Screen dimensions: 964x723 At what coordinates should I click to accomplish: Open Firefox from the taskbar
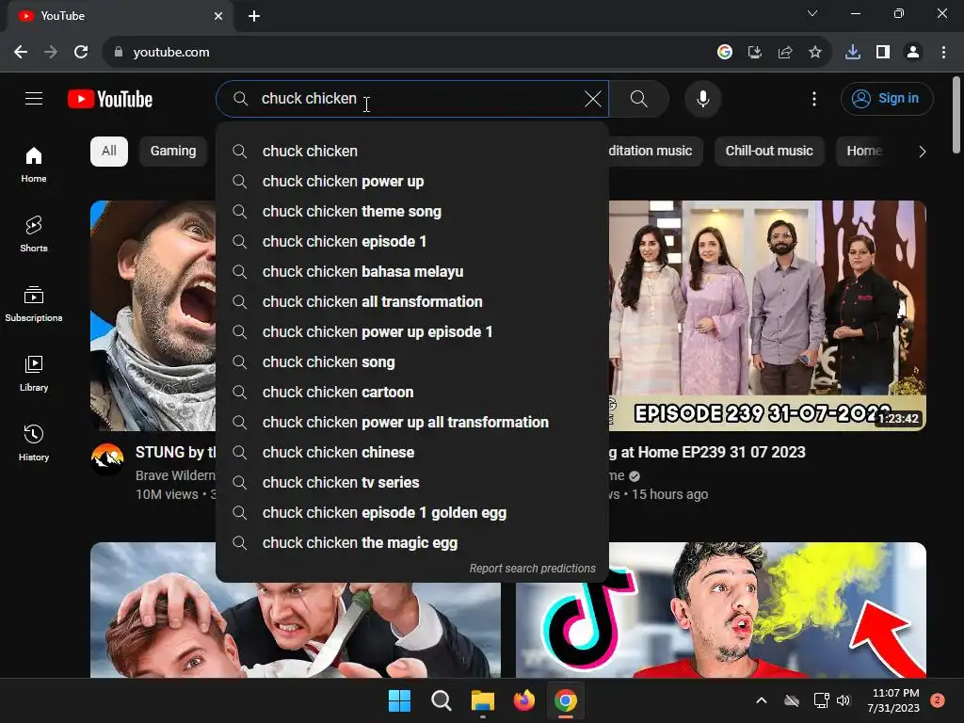(523, 700)
